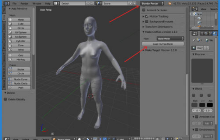Expand the Make Target Version 1.1.0 panel
This screenshot has width=220, height=140.
click(x=143, y=50)
